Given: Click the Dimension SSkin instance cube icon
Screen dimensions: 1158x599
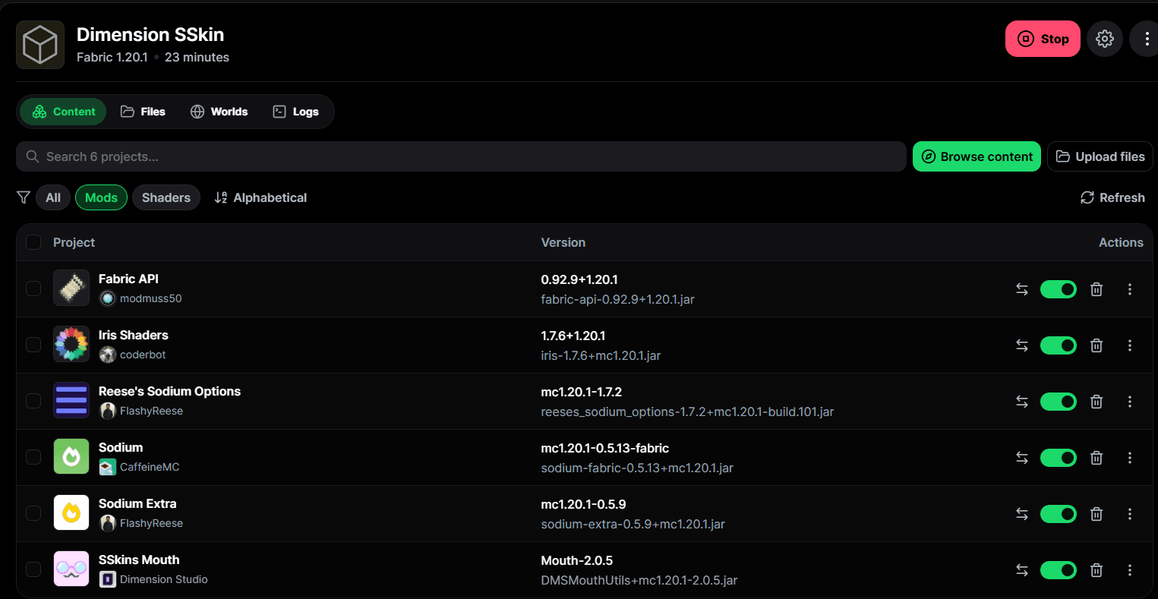Looking at the screenshot, I should coord(40,45).
